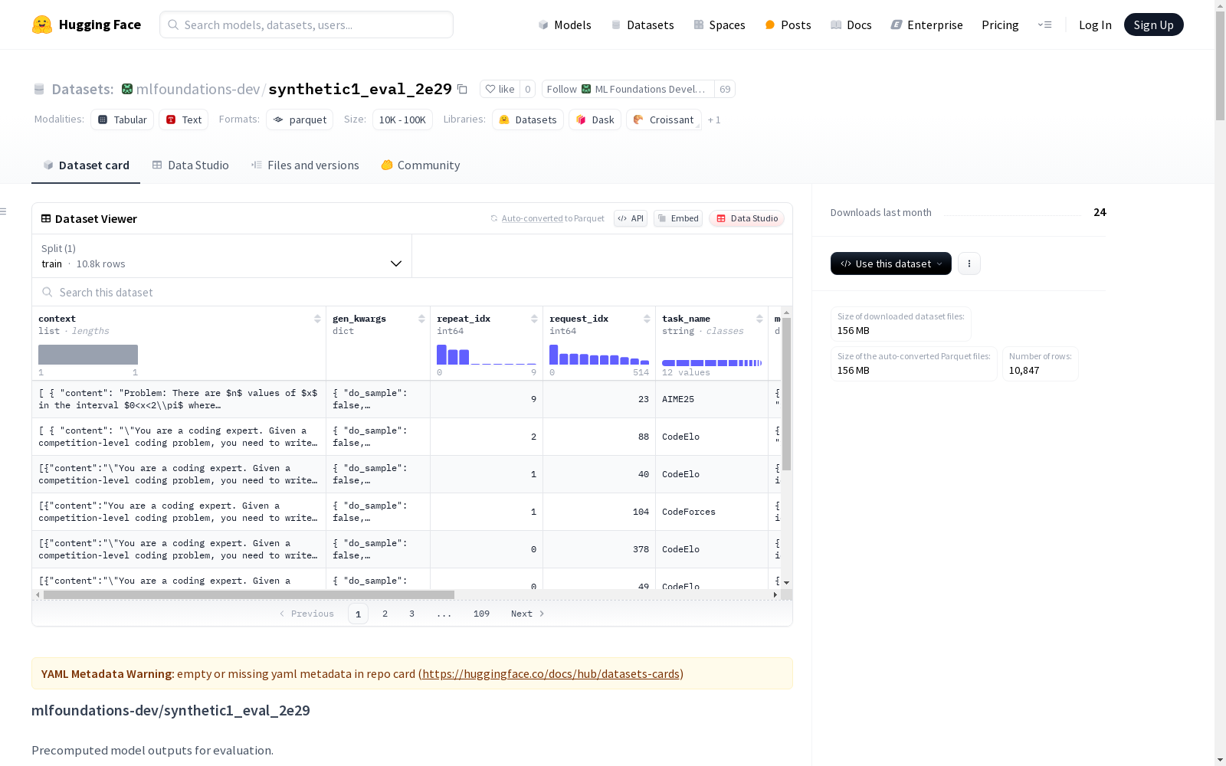Follow ML Foundations Development
Screen dimensions: 1226x766
tap(628, 89)
